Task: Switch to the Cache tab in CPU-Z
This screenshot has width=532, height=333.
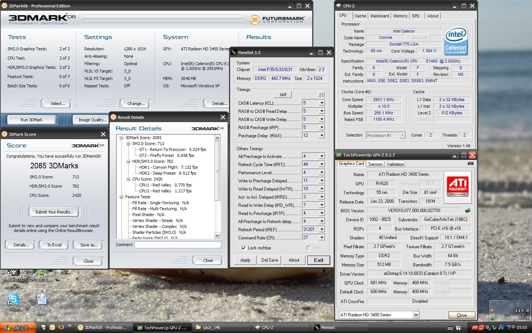Action: tap(360, 16)
